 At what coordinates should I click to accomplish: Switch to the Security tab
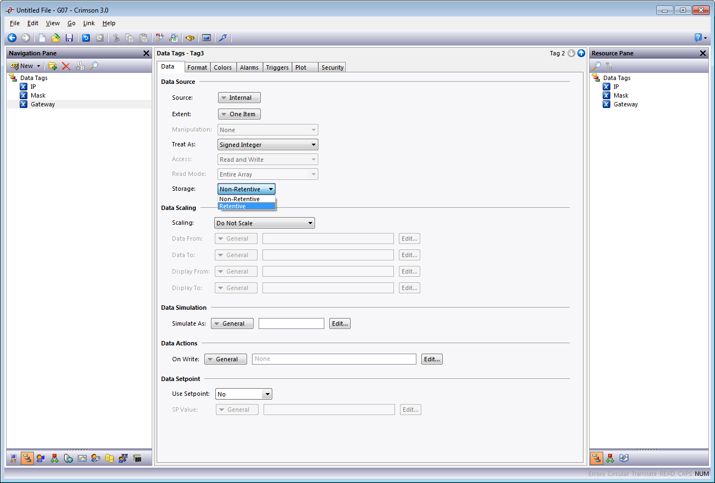pos(332,67)
